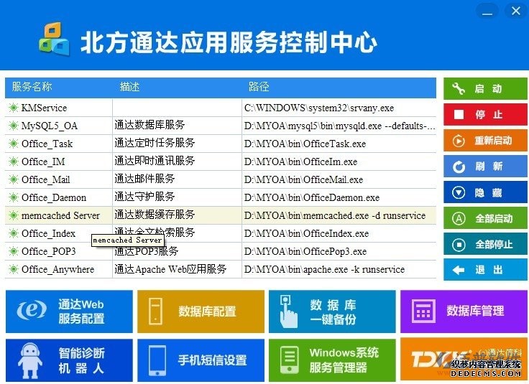This screenshot has height=384, width=529.
Task: Click the down-triangle icon on 隐藏
Action: click(x=459, y=192)
